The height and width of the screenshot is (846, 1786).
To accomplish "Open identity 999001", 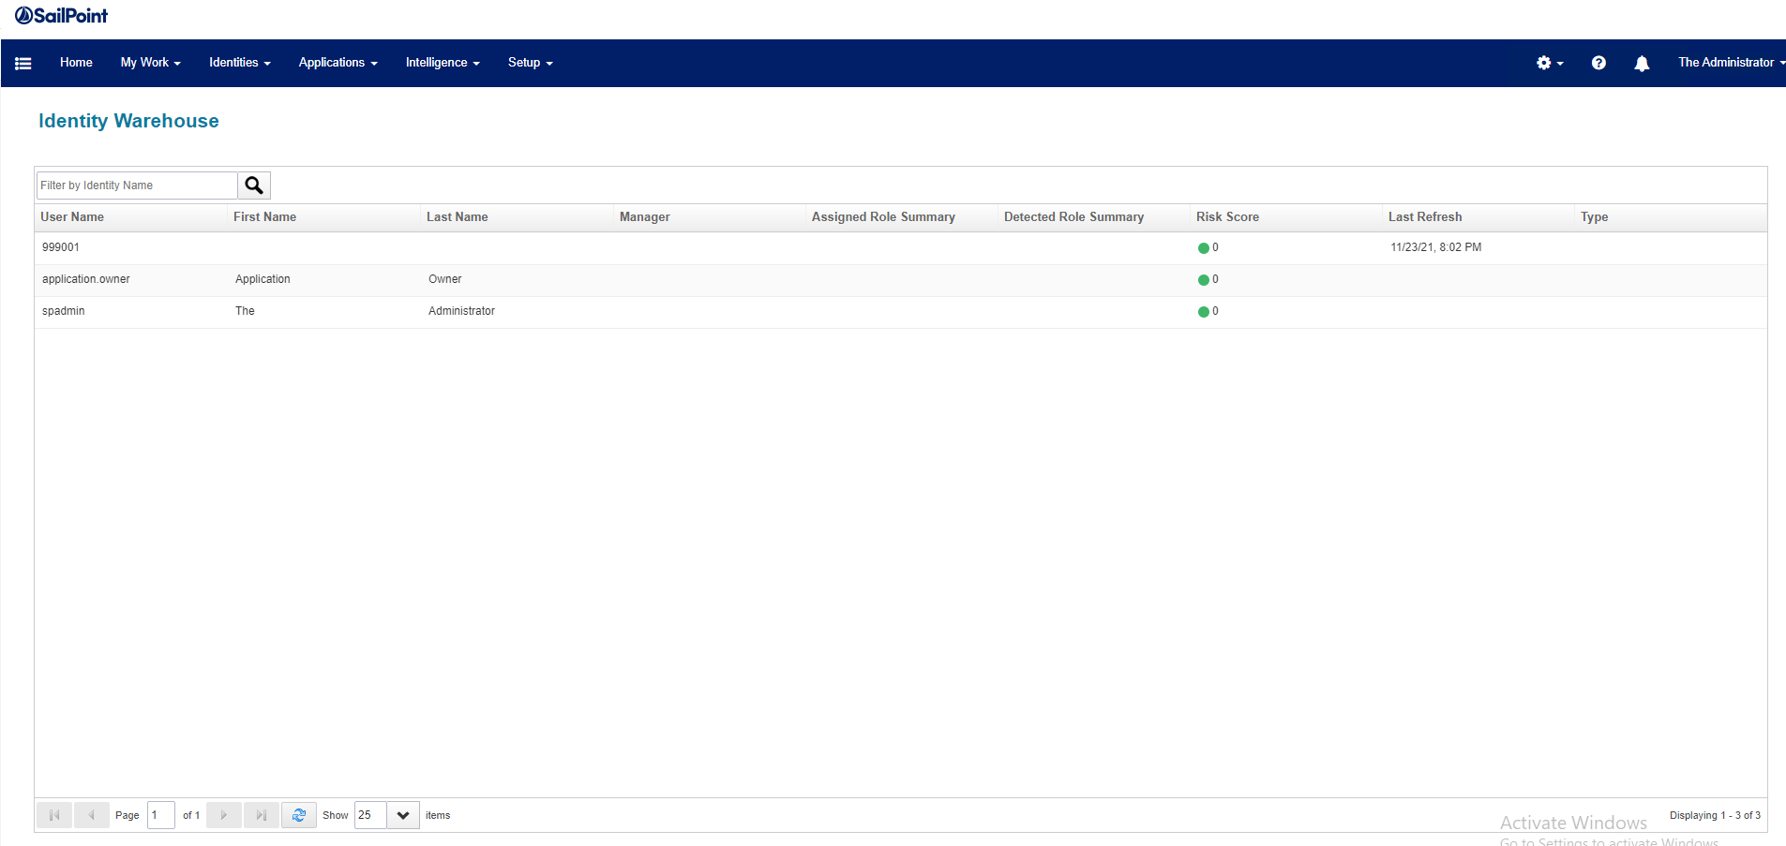I will point(61,247).
